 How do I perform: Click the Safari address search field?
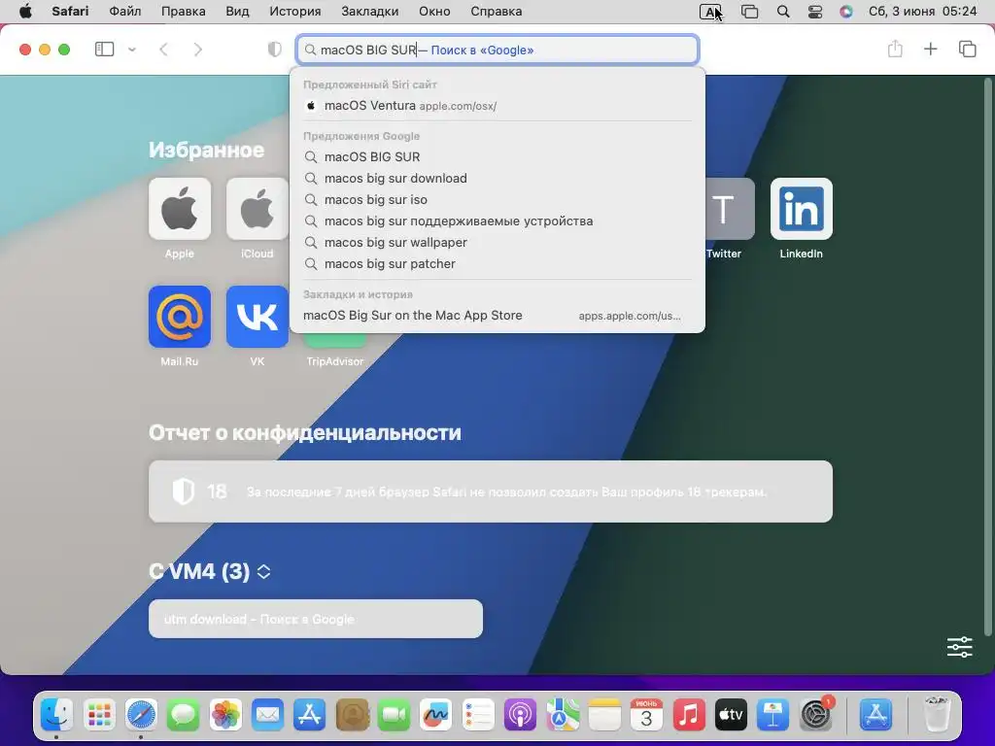(x=497, y=50)
